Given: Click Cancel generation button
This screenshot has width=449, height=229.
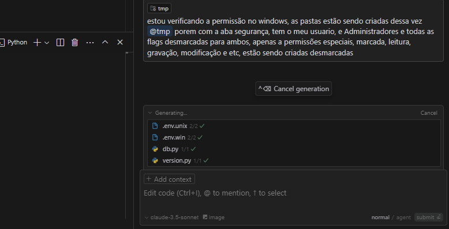Looking at the screenshot, I should tap(294, 89).
